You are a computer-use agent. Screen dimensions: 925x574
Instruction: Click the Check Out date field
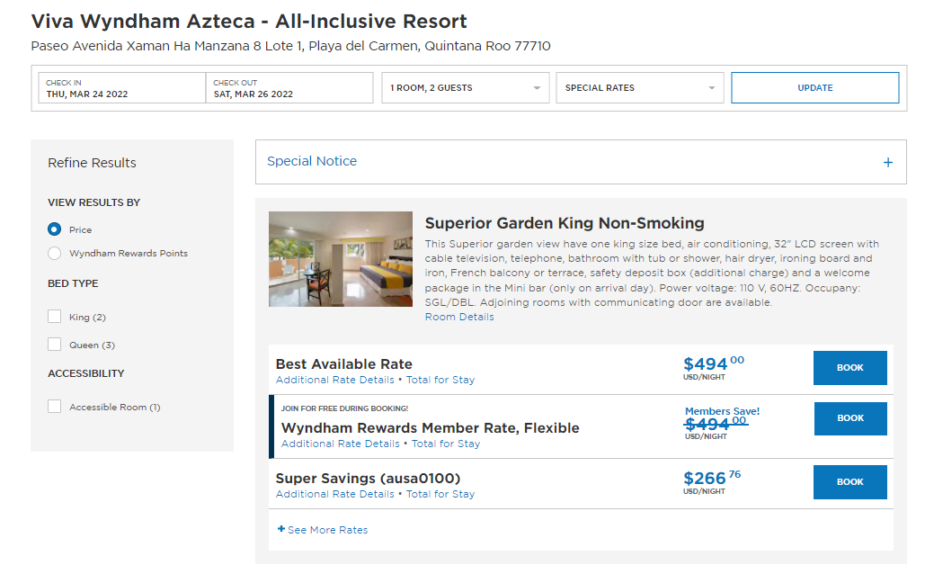point(289,87)
